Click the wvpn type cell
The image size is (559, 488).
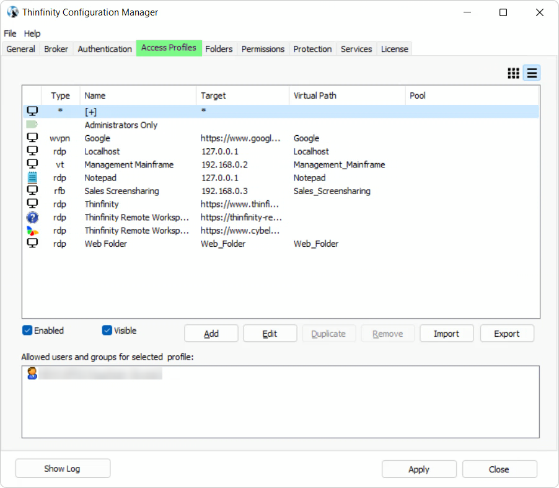pos(59,138)
